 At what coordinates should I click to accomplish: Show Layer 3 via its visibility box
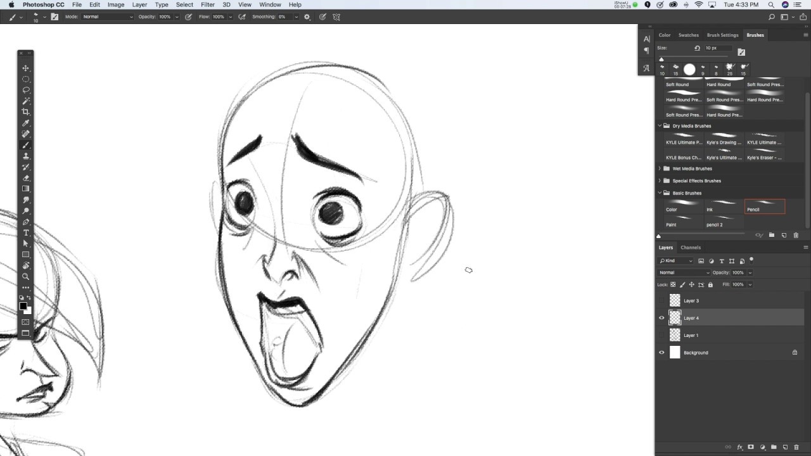661,301
